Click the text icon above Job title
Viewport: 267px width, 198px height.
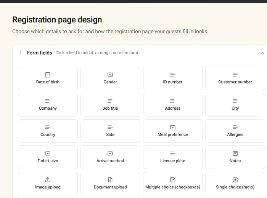(x=110, y=101)
